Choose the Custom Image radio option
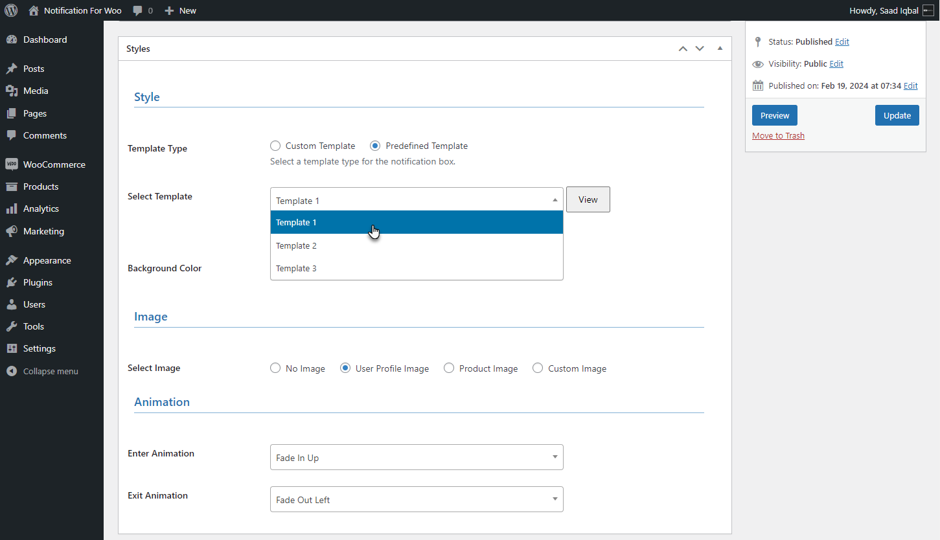This screenshot has height=540, width=940. 538,368
